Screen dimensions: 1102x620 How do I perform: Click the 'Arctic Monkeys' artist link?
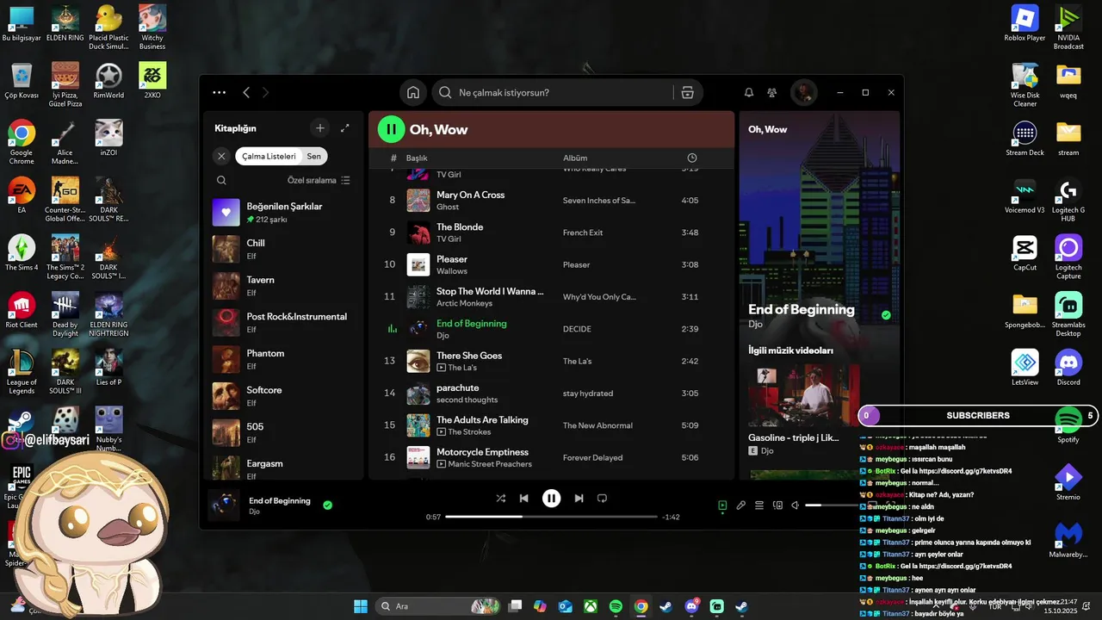[x=464, y=303]
